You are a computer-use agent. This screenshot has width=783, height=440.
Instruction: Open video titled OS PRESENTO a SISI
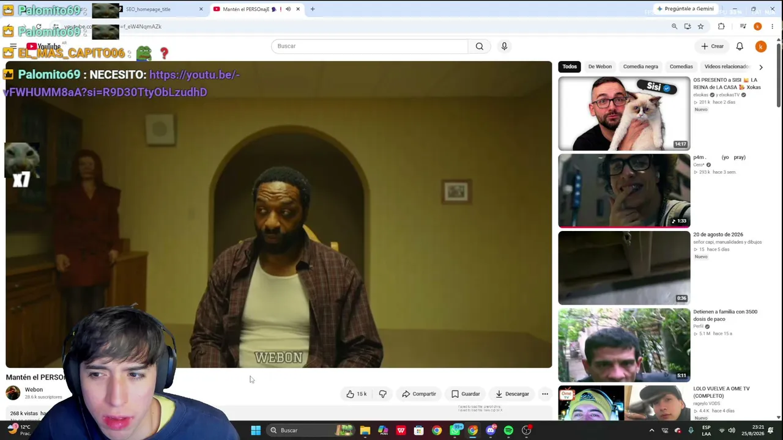click(727, 84)
